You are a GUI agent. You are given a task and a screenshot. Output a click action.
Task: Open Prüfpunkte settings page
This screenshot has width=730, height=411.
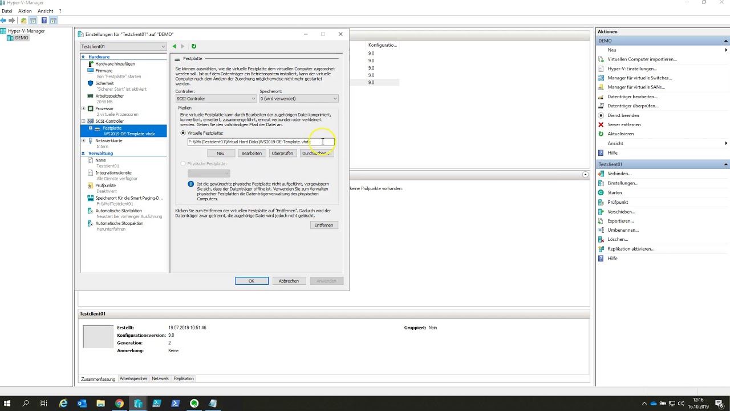pyautogui.click(x=106, y=186)
